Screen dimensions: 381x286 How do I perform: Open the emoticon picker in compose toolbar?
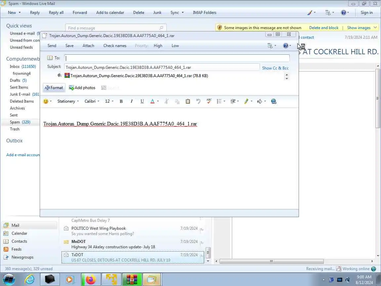pos(46,101)
